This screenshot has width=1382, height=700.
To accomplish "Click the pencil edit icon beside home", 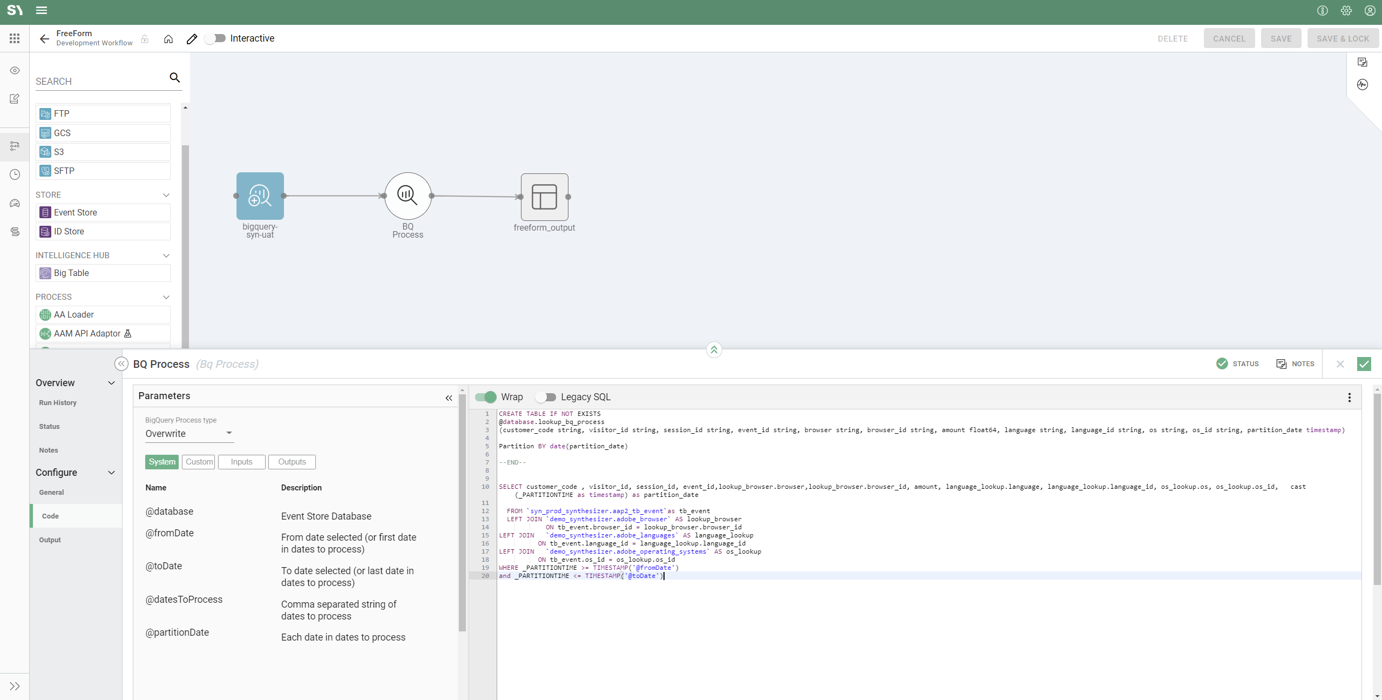I will pyautogui.click(x=192, y=39).
